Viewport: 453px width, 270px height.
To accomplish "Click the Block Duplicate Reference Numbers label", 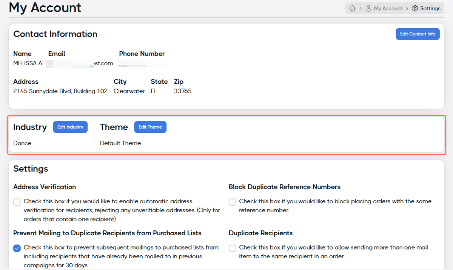I will click(285, 187).
